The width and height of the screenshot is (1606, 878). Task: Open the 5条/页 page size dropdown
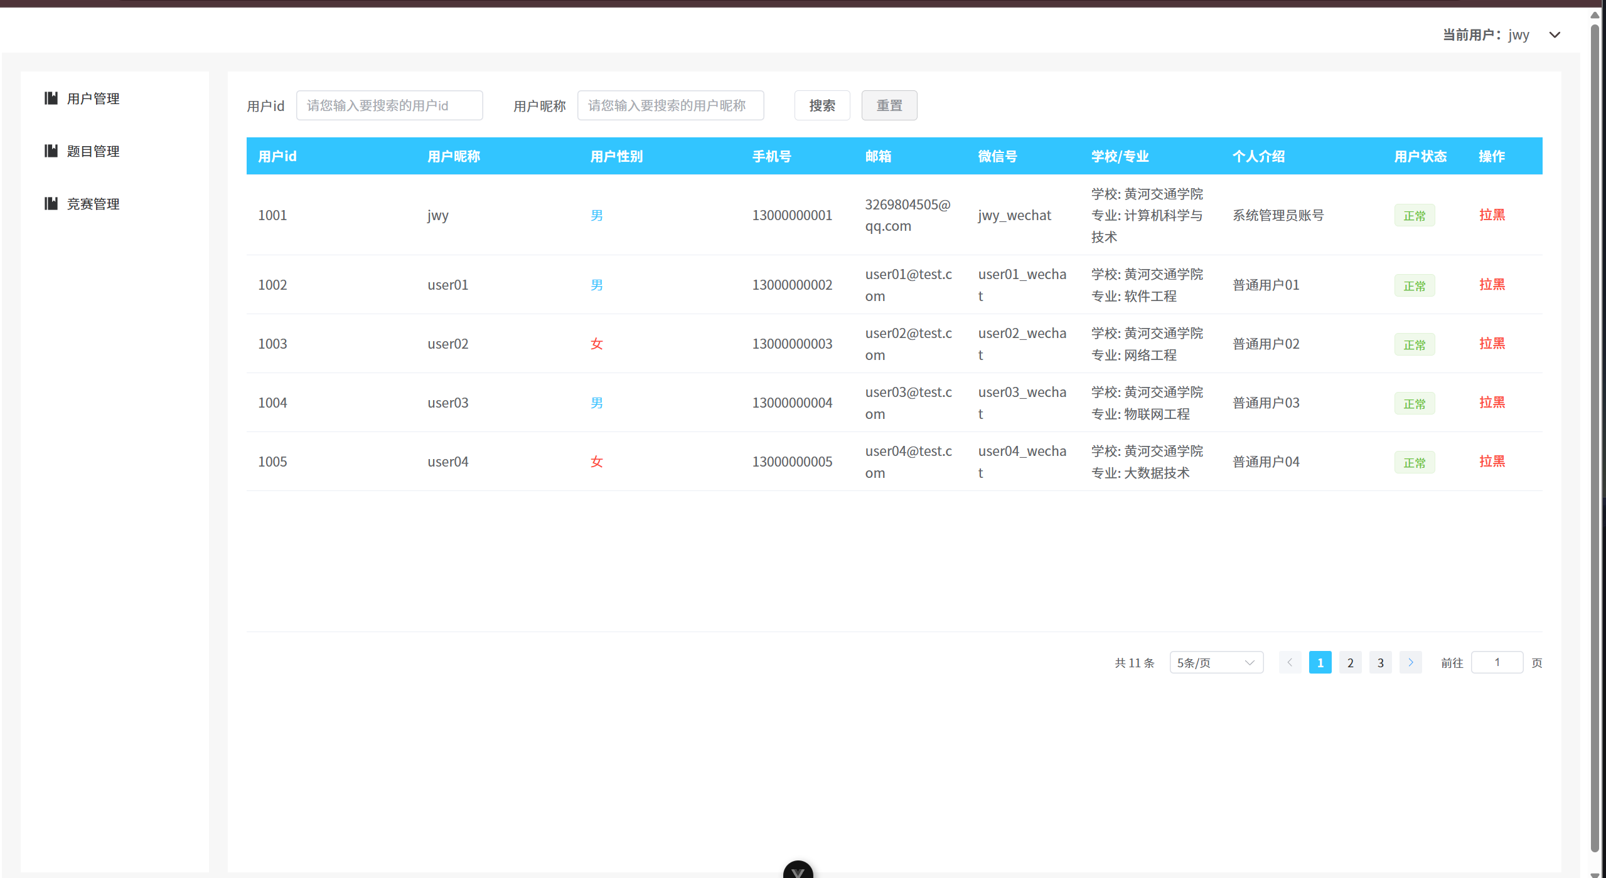coord(1216,662)
